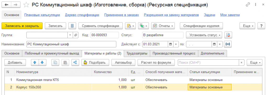
Task: Select row Коммутационная плата КП5
Action: [x=133, y=80]
